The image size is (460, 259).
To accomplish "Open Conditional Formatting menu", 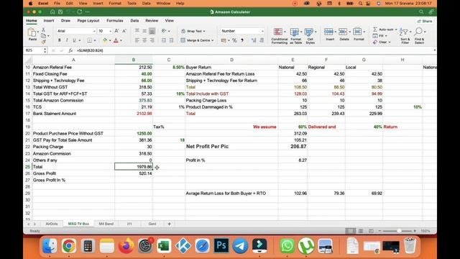I will (279, 36).
